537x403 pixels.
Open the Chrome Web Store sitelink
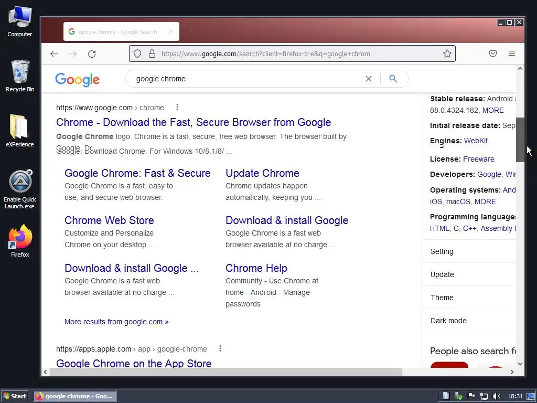coord(109,220)
